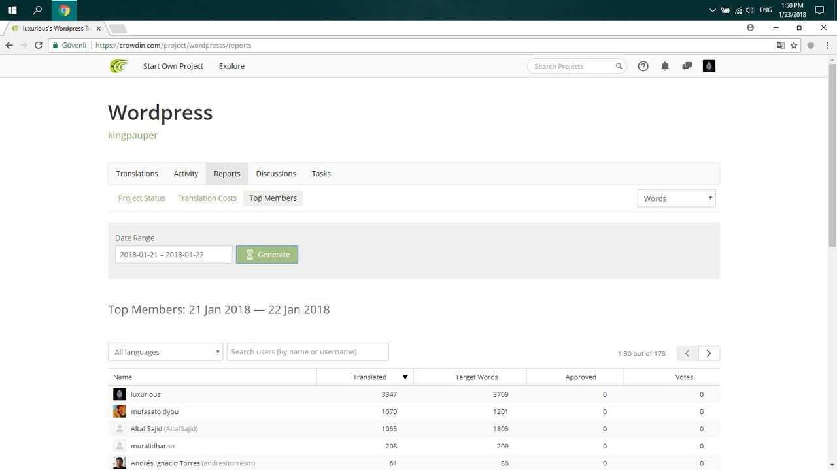Click the translate page icon in address bar

point(780,45)
